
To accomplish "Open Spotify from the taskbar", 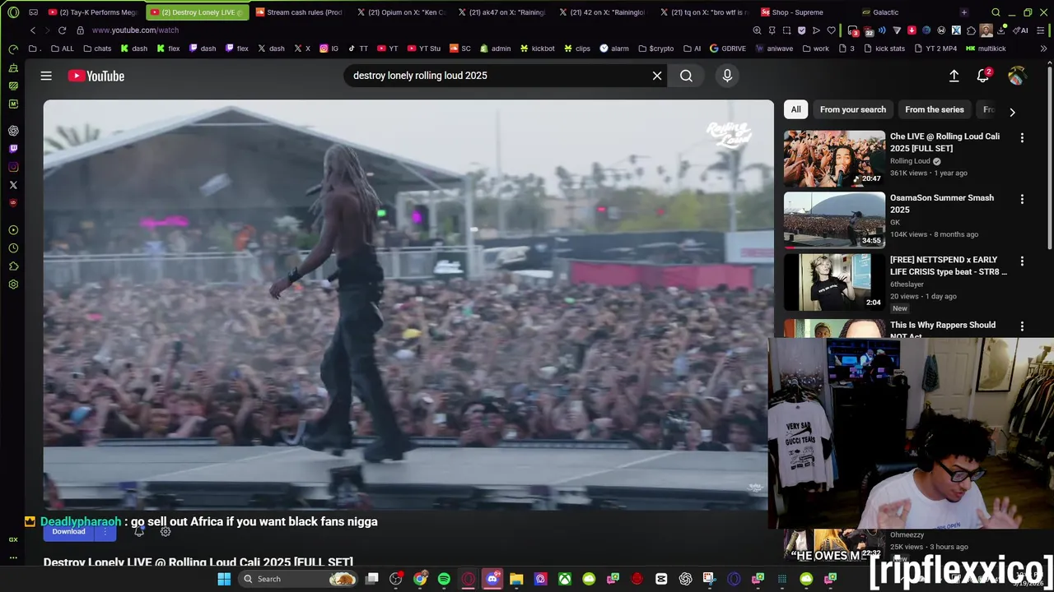I will (444, 579).
